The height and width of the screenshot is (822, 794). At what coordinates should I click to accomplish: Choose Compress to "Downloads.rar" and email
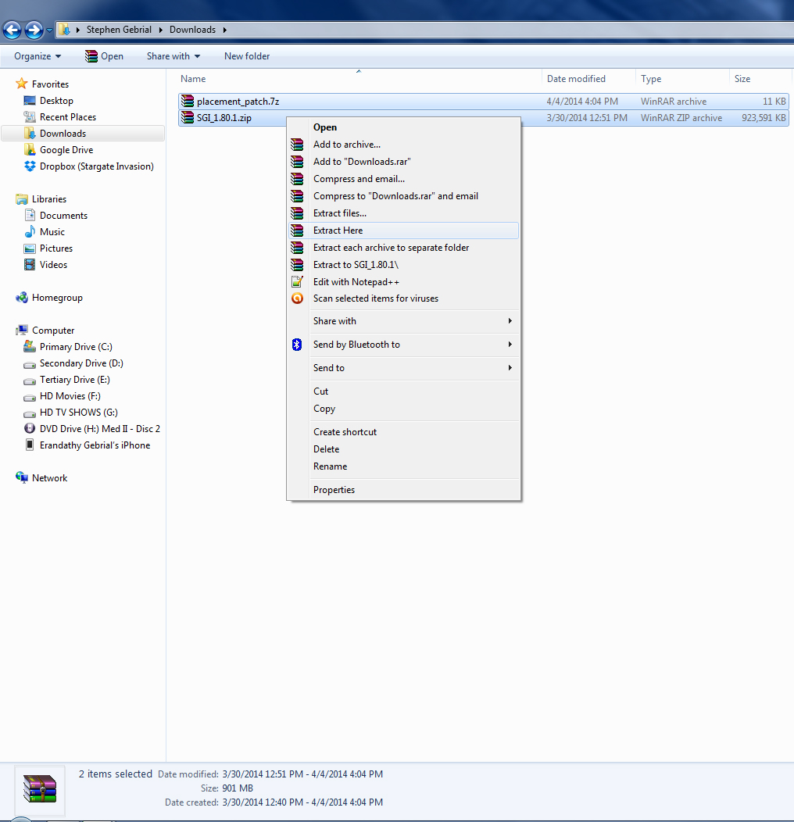(x=404, y=195)
